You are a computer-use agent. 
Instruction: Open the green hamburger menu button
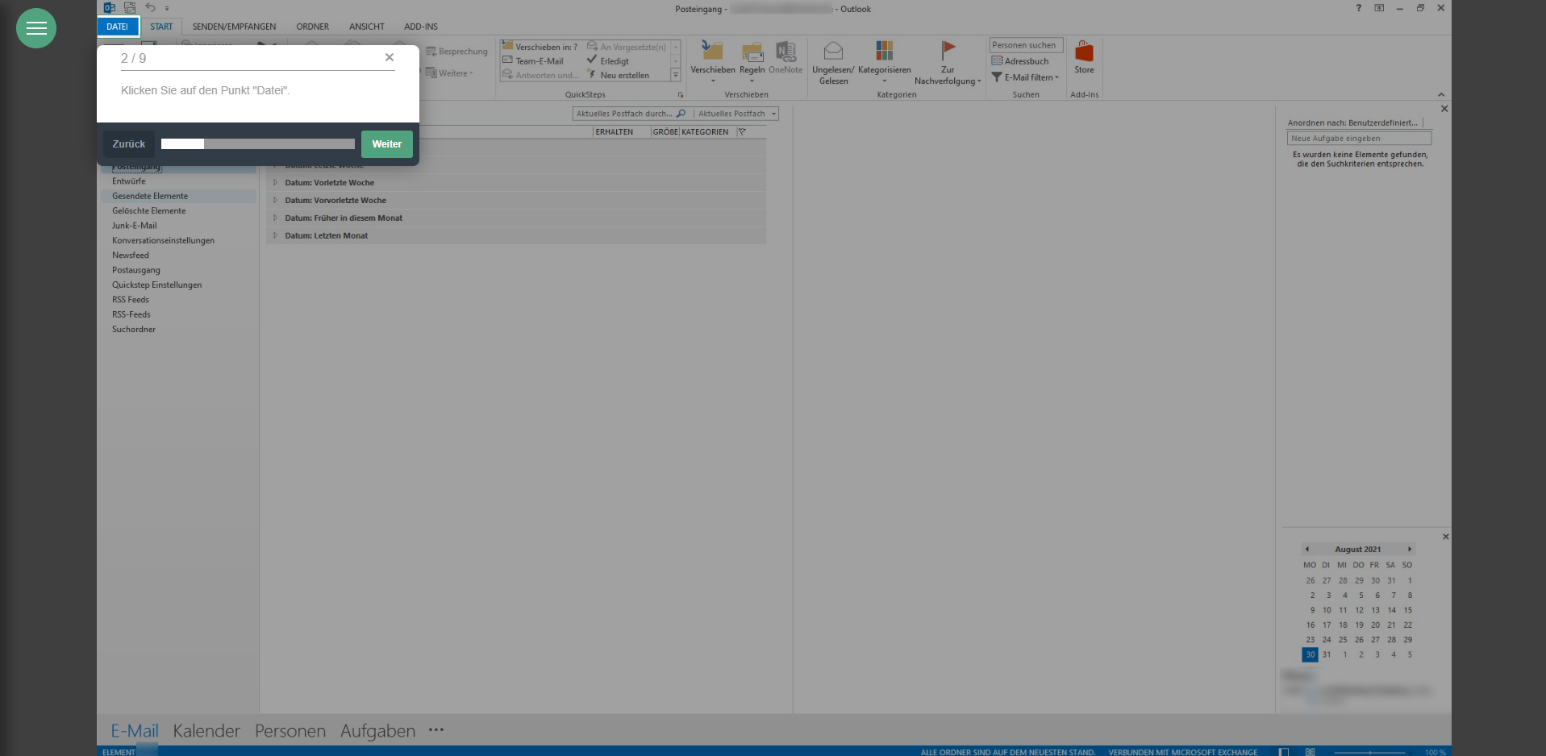click(x=36, y=28)
